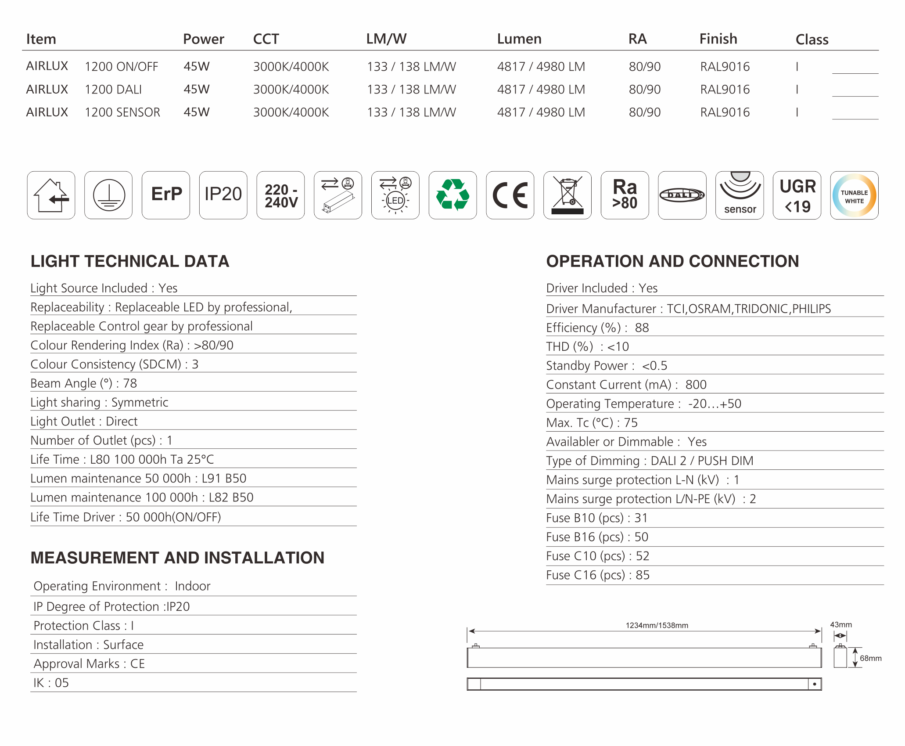This screenshot has width=905, height=746.
Task: Click the green recycling symbol icon
Action: 453,195
